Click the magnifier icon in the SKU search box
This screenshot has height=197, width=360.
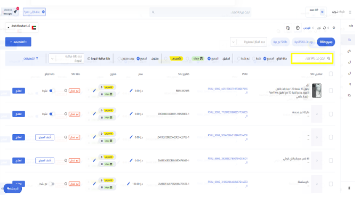tap(329, 59)
